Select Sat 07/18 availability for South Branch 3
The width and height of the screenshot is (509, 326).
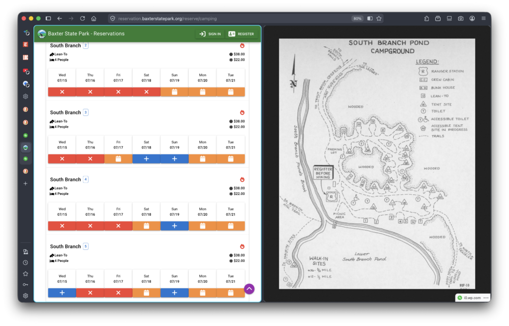(x=146, y=159)
